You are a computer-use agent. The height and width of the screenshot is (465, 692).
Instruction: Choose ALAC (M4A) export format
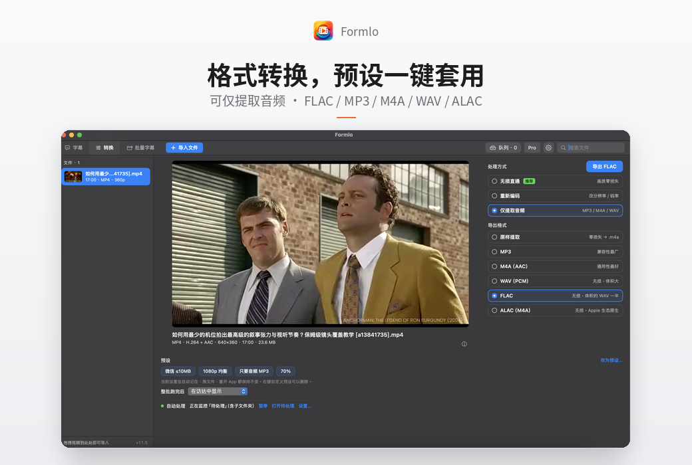pyautogui.click(x=555, y=310)
